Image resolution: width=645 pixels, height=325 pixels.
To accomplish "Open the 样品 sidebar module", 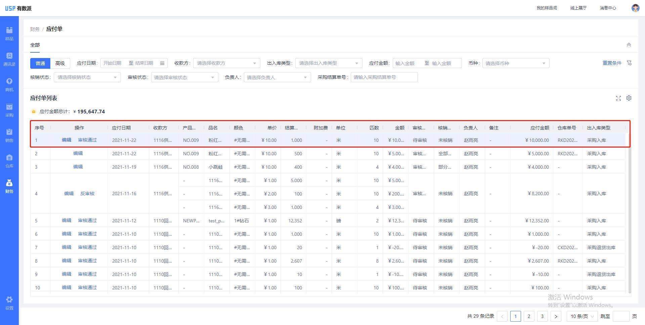I will (x=9, y=34).
